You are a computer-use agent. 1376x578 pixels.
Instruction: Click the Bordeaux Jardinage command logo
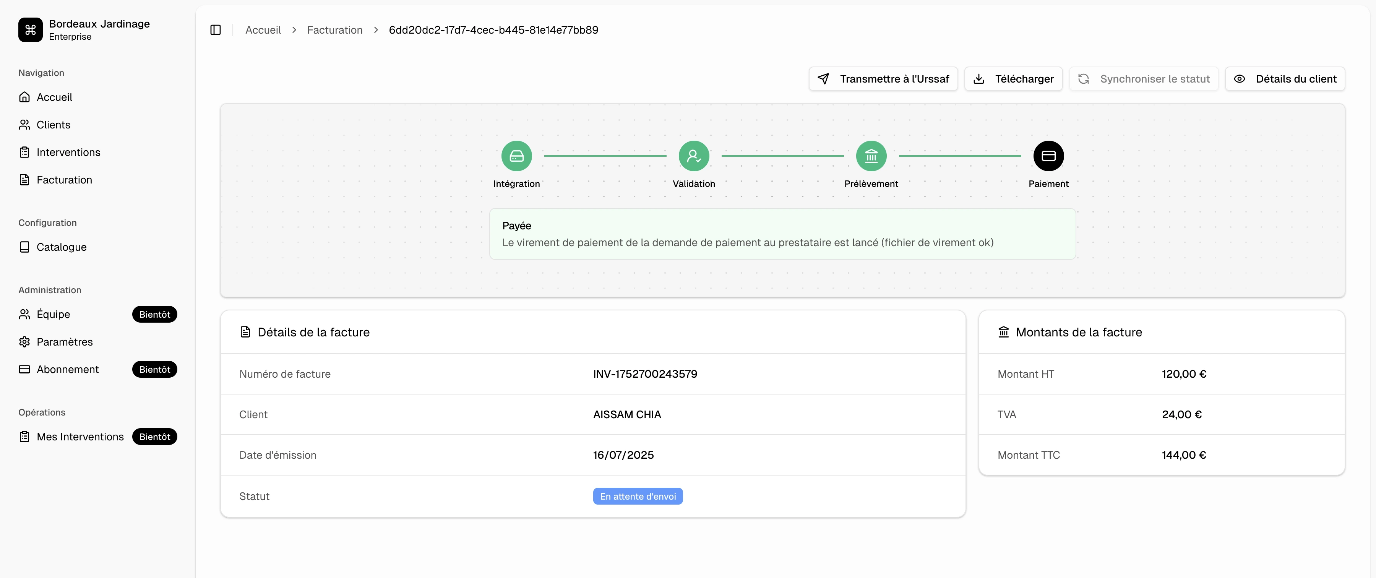tap(30, 30)
